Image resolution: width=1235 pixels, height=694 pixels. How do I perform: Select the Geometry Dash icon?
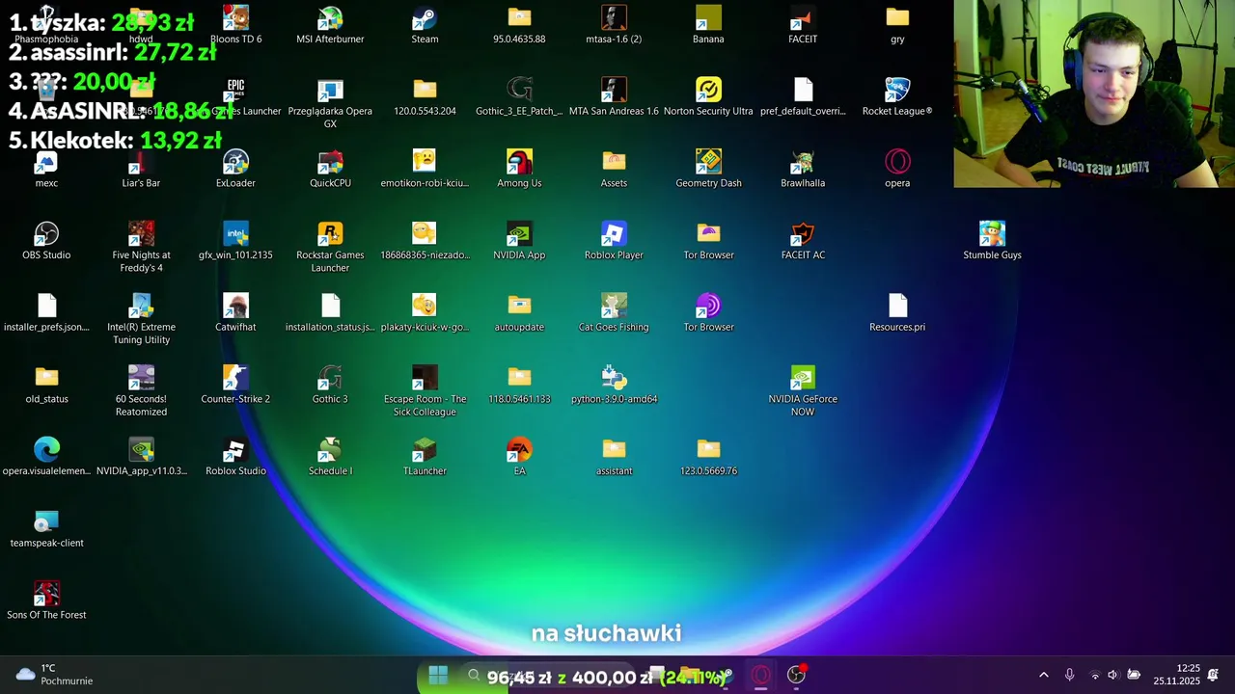pos(708,169)
